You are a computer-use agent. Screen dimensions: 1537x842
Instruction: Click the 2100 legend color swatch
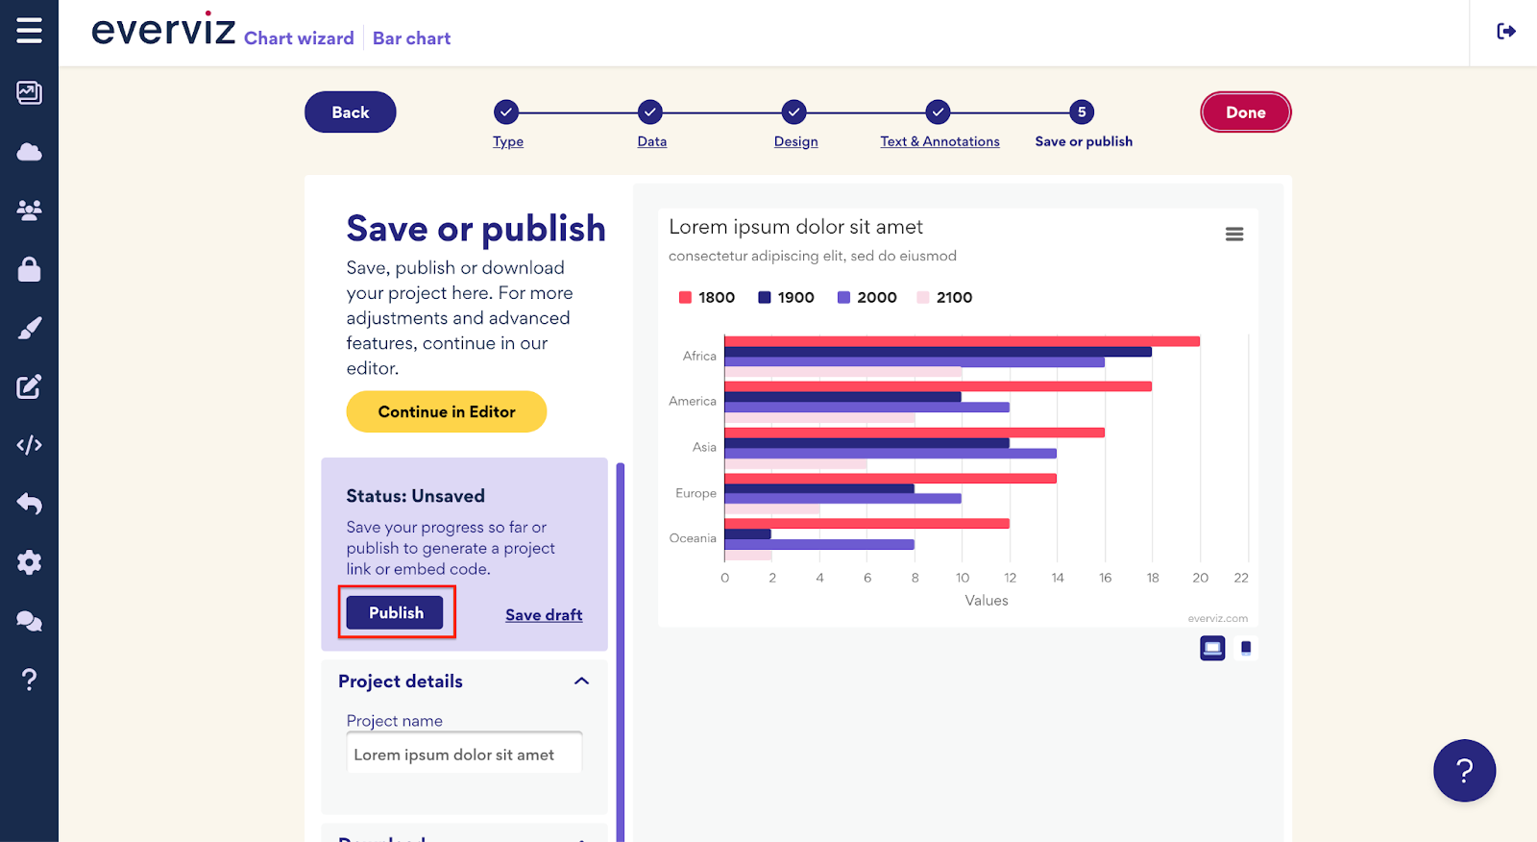[x=923, y=298]
